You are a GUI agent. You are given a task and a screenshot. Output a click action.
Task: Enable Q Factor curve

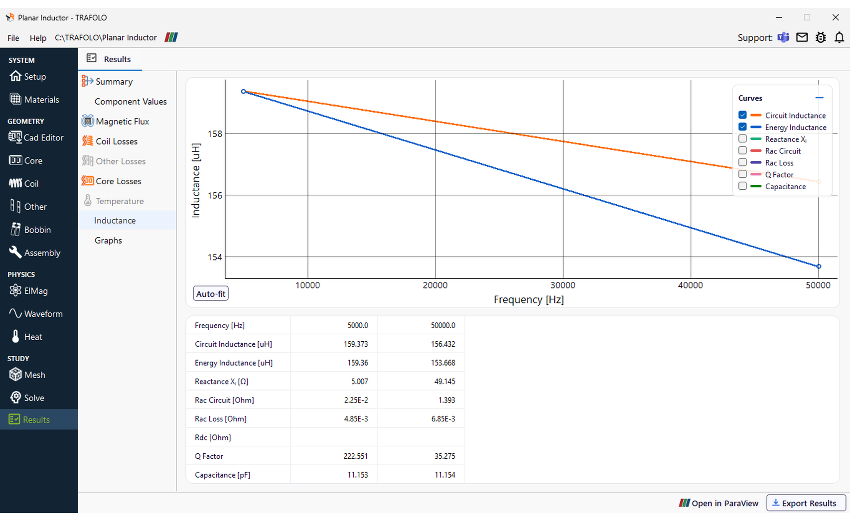point(742,174)
